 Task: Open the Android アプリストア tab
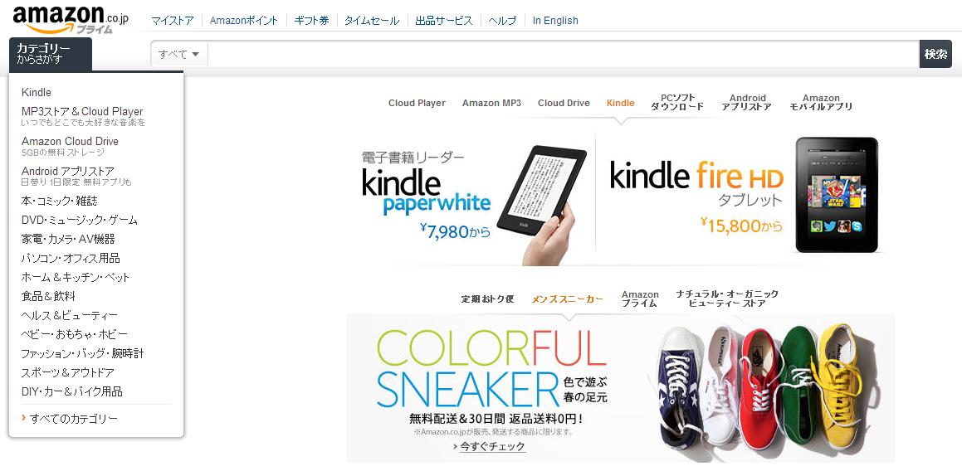point(747,103)
